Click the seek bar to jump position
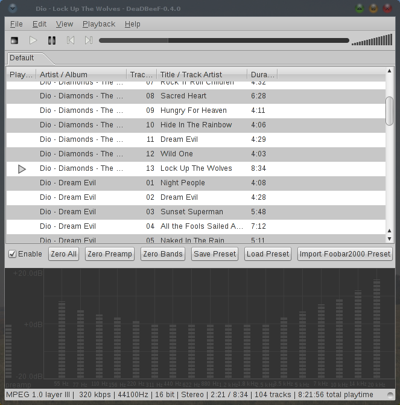400x405 pixels. [224, 40]
